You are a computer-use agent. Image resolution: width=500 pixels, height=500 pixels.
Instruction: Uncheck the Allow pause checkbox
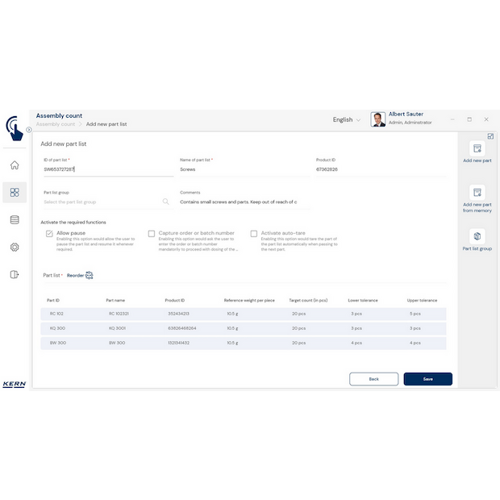[49, 234]
